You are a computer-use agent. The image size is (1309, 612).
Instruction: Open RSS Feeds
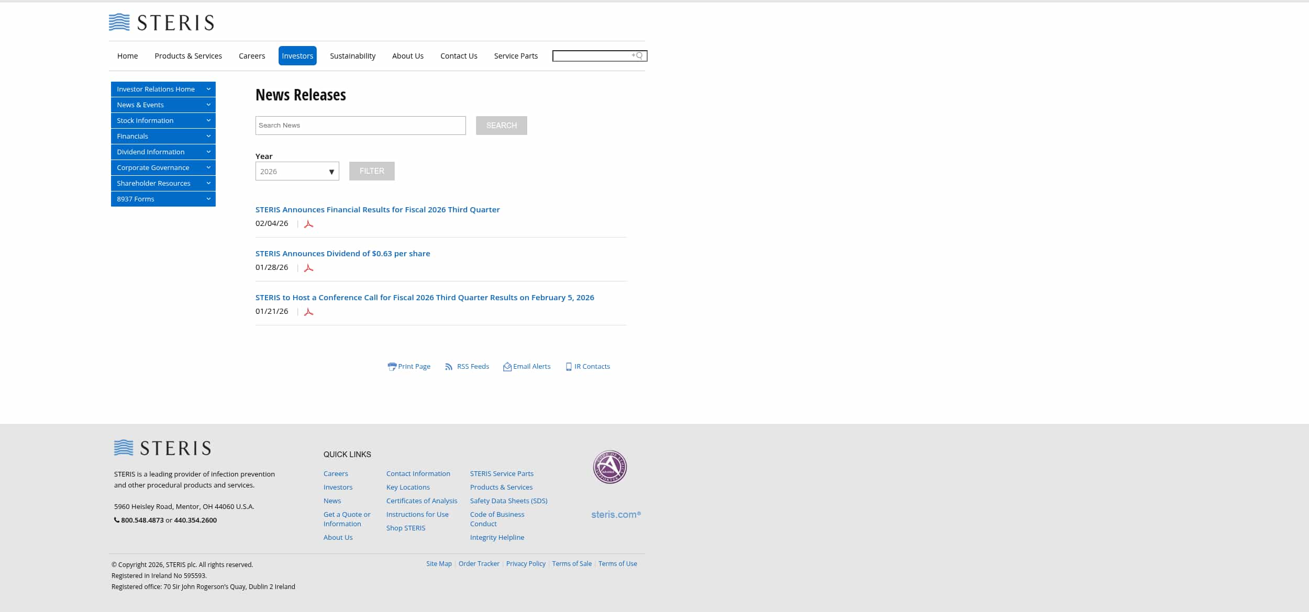[467, 366]
